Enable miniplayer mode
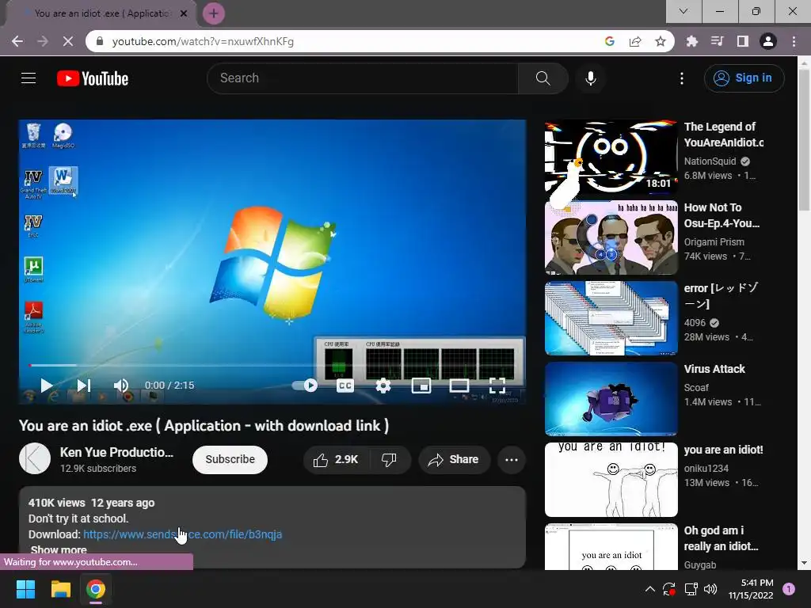Image resolution: width=811 pixels, height=608 pixels. (x=421, y=386)
